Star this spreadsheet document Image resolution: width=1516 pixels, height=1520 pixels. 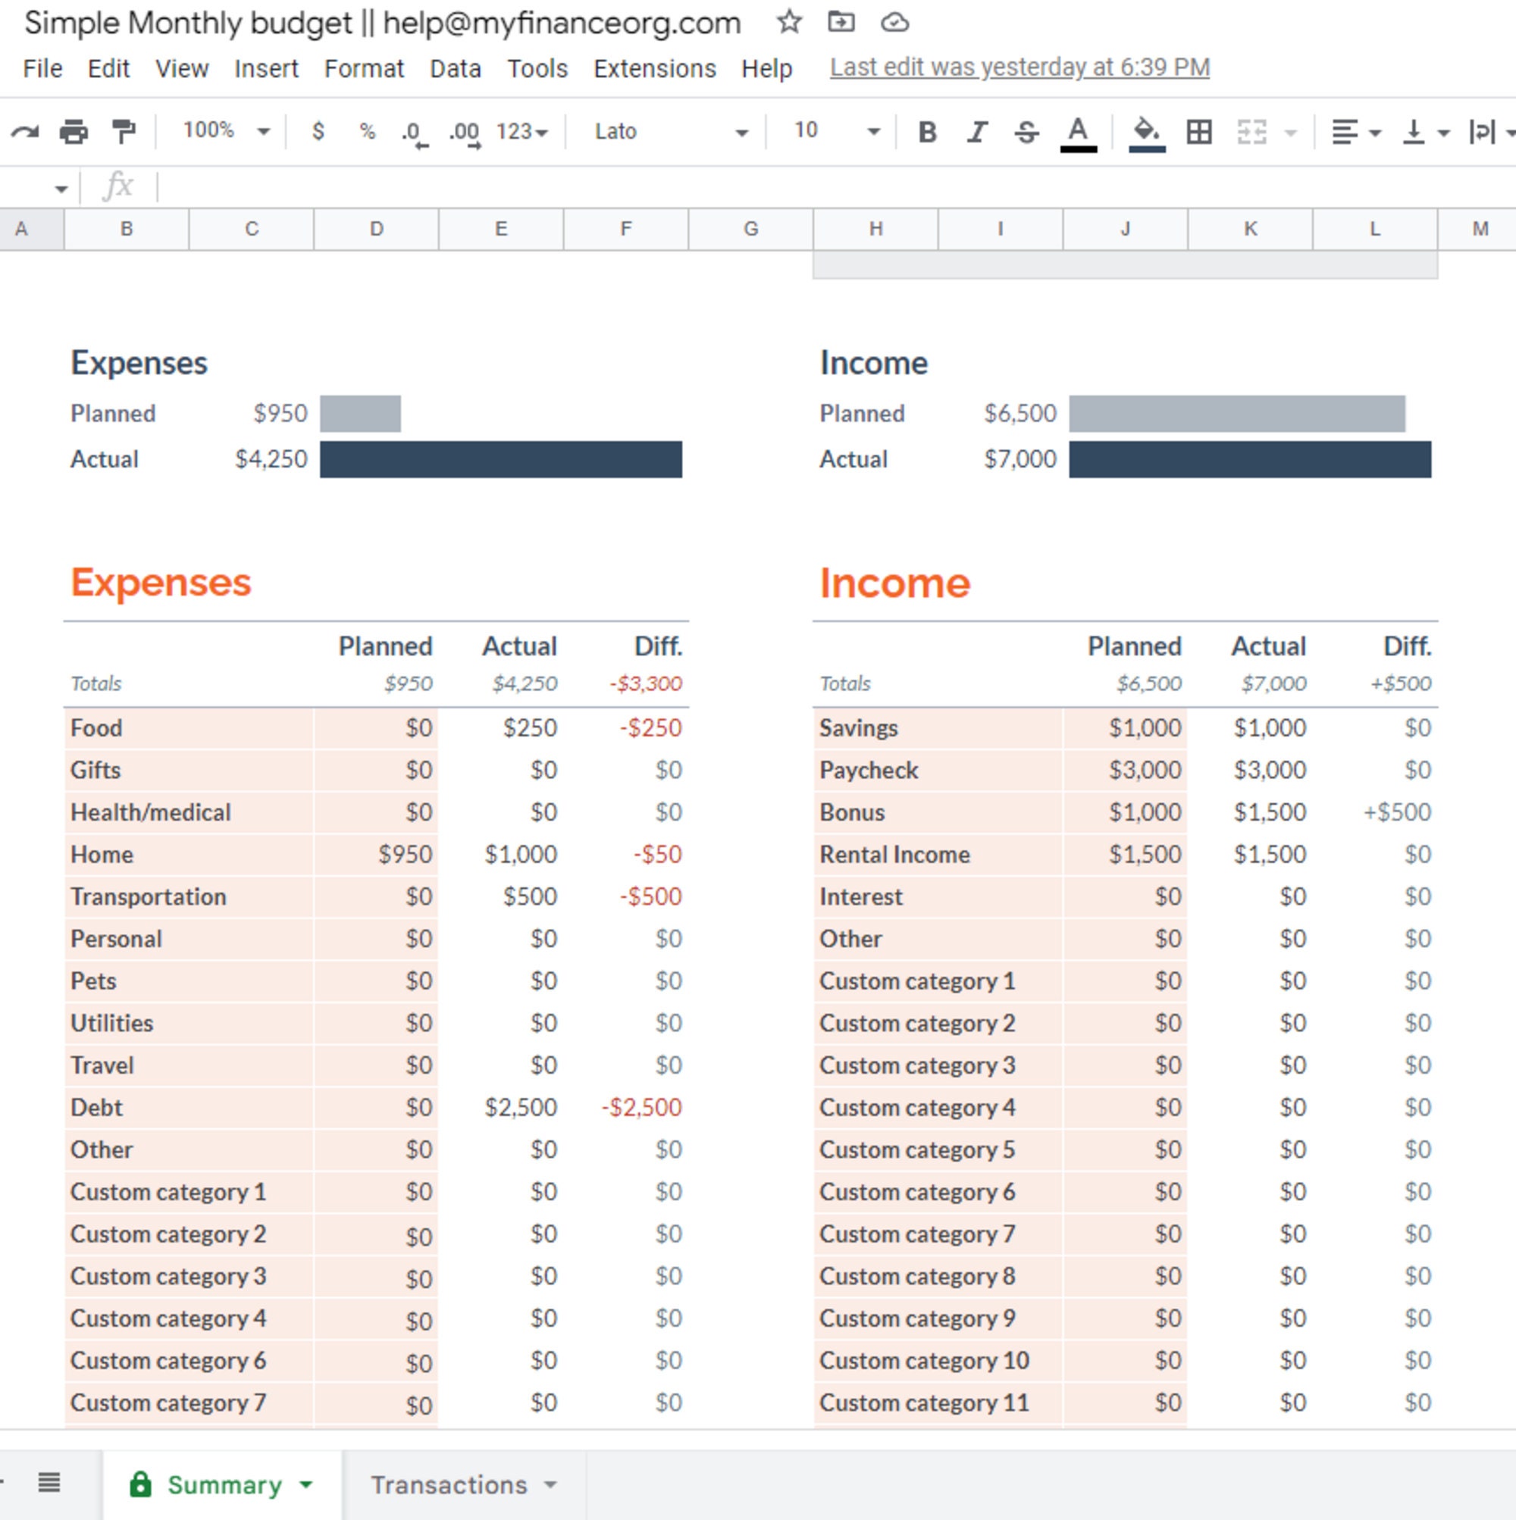[788, 22]
